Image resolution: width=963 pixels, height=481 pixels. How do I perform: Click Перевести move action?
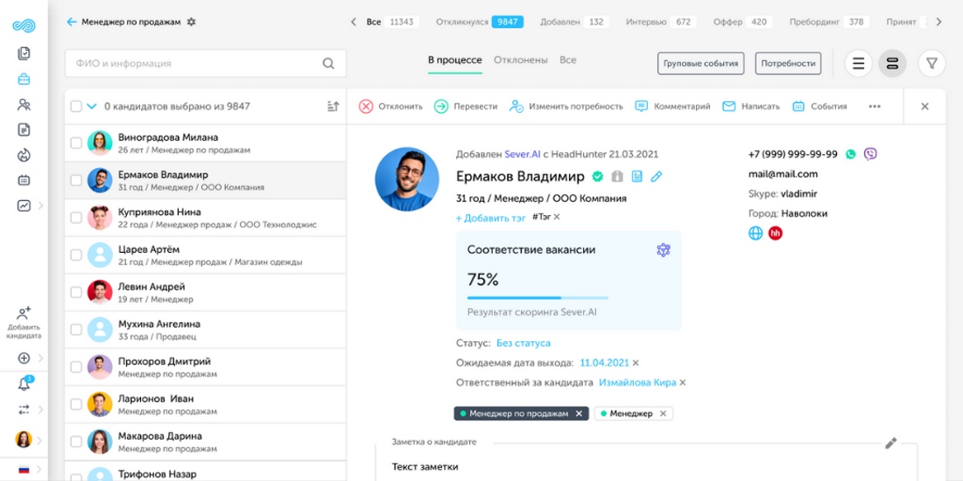466,106
